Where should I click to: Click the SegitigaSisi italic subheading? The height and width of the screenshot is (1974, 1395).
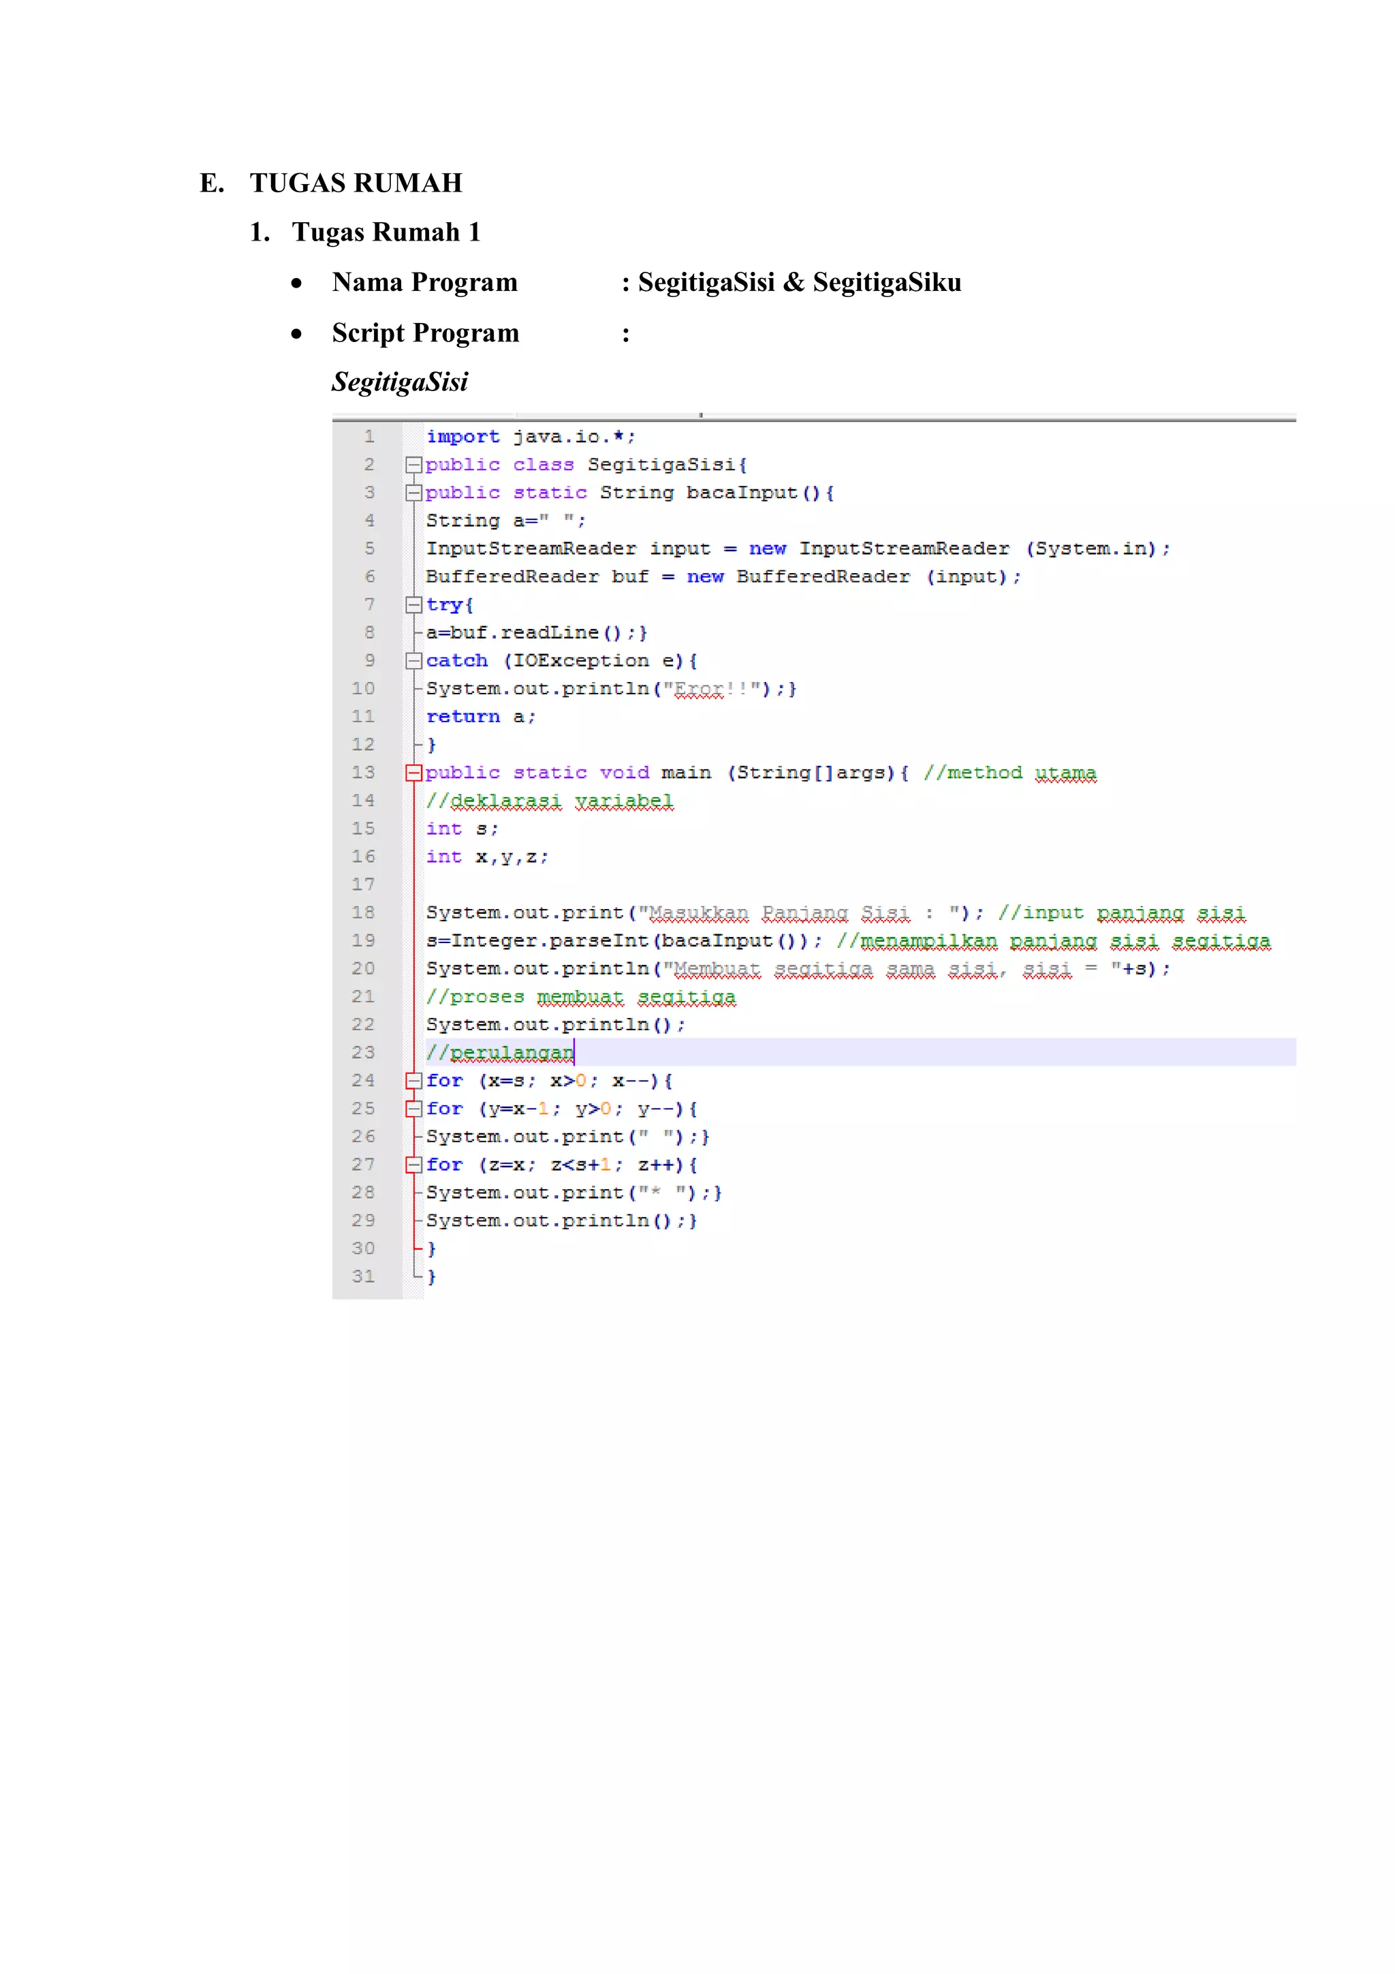(x=400, y=382)
